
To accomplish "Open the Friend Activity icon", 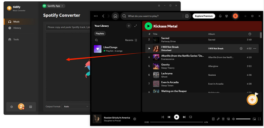I will [x=227, y=16].
